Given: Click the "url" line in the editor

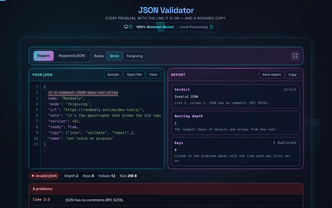Looking at the screenshot, I should click(96, 110).
